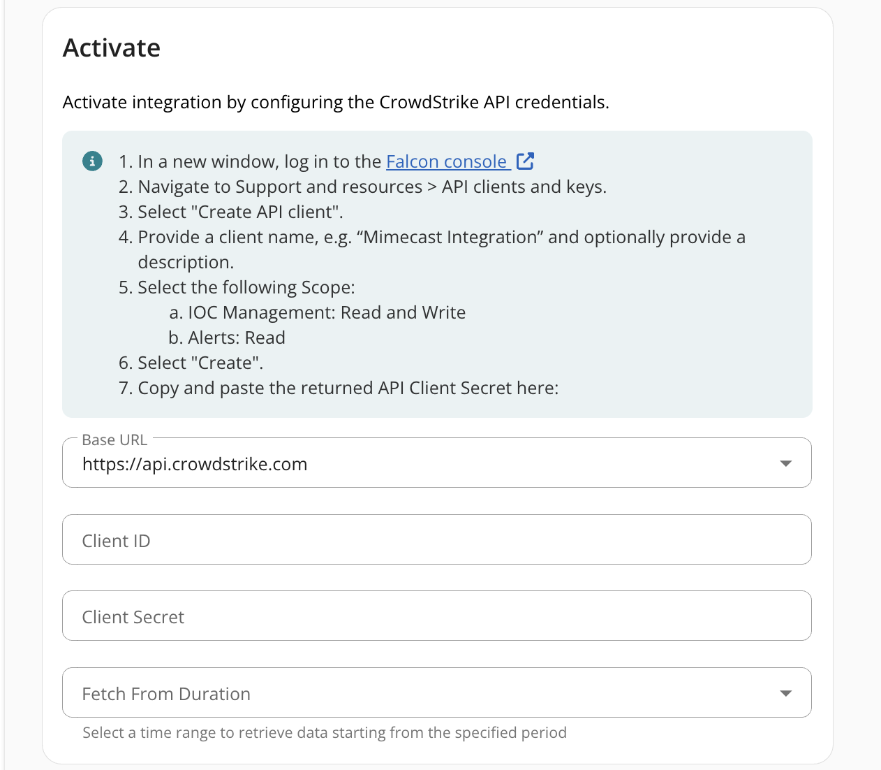The image size is (881, 770).
Task: Focus the Client ID input field
Action: (436, 540)
